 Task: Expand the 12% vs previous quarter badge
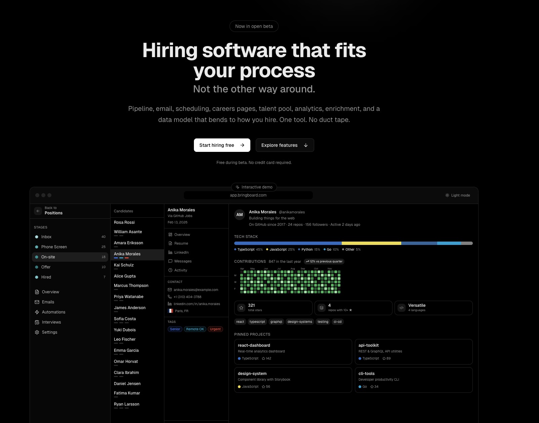324,261
